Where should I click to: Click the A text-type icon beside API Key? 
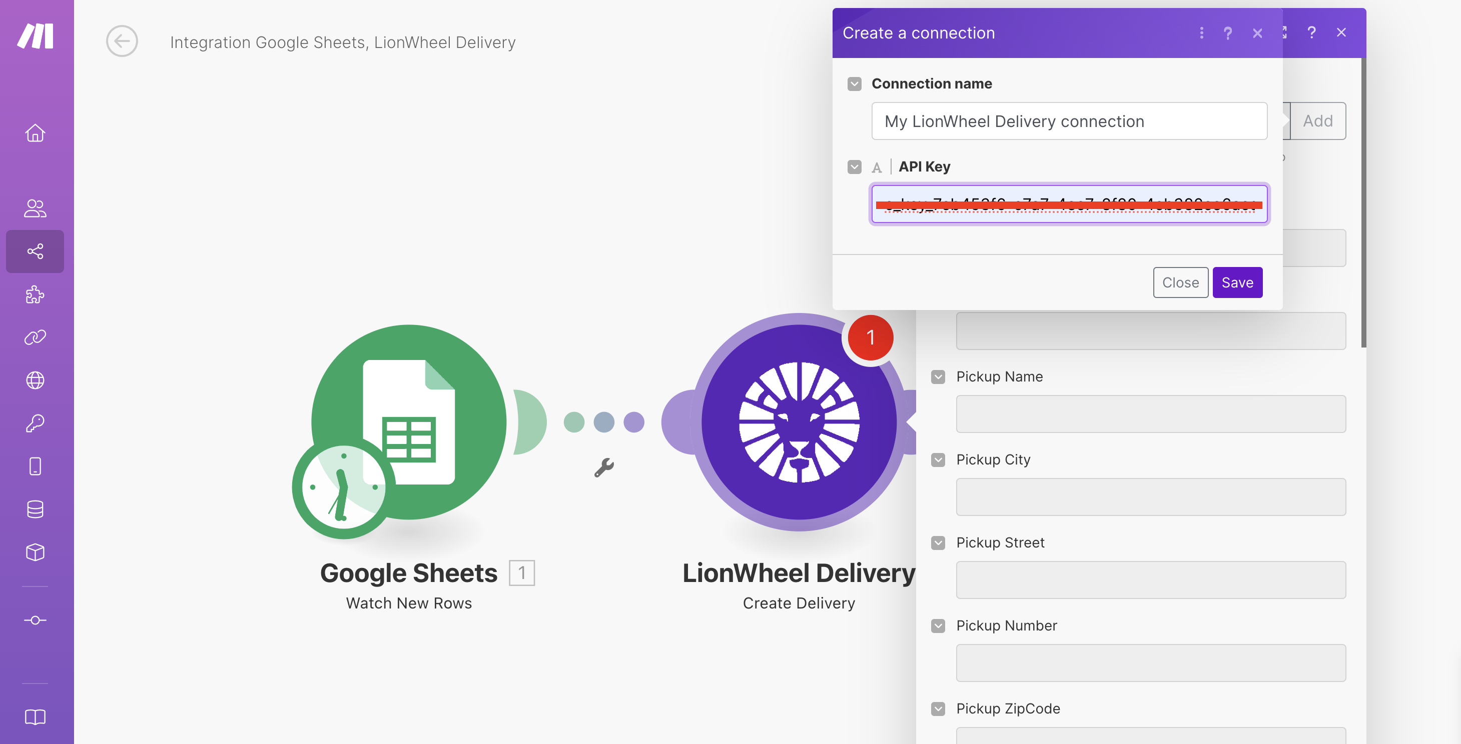(x=877, y=167)
